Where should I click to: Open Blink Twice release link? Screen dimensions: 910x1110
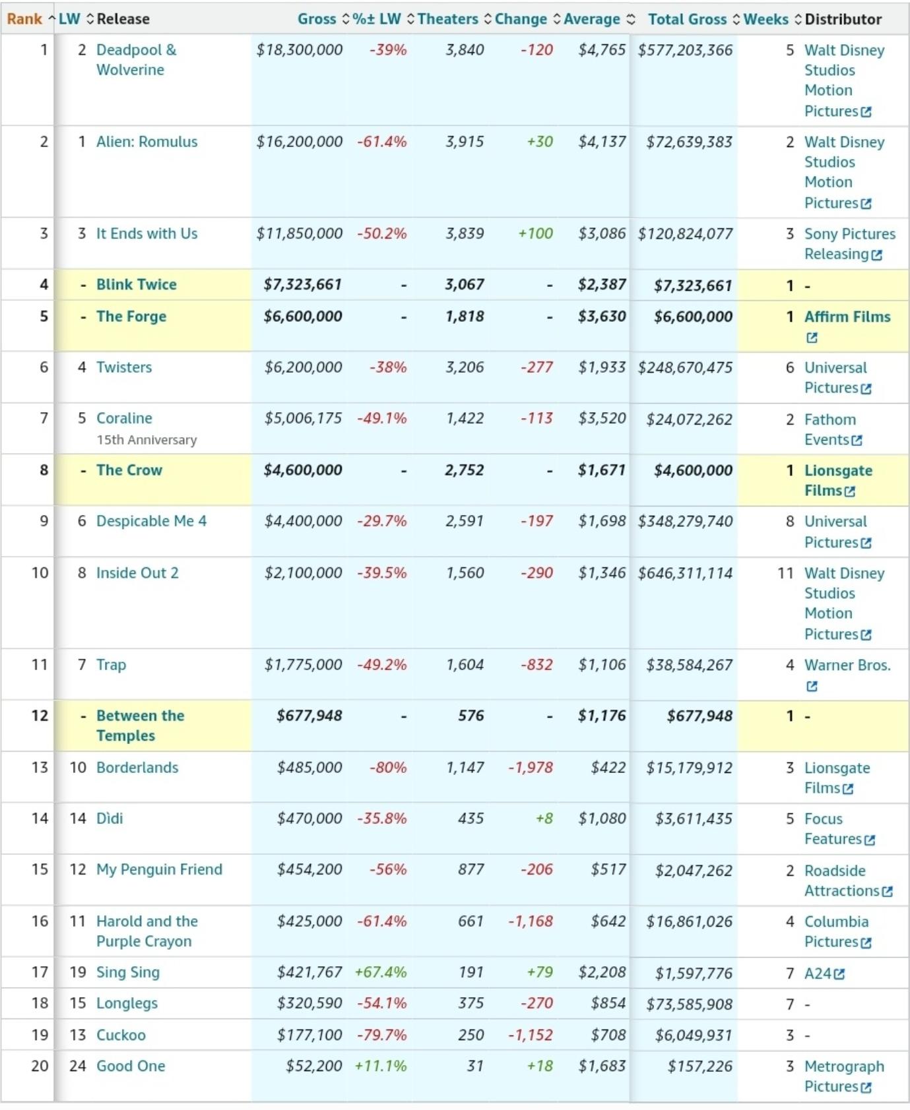[x=136, y=284]
